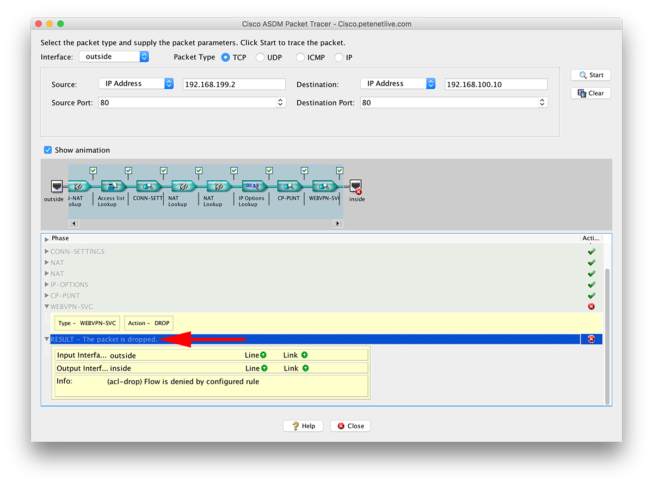Click Output Interface Line up status icon

click(x=264, y=368)
